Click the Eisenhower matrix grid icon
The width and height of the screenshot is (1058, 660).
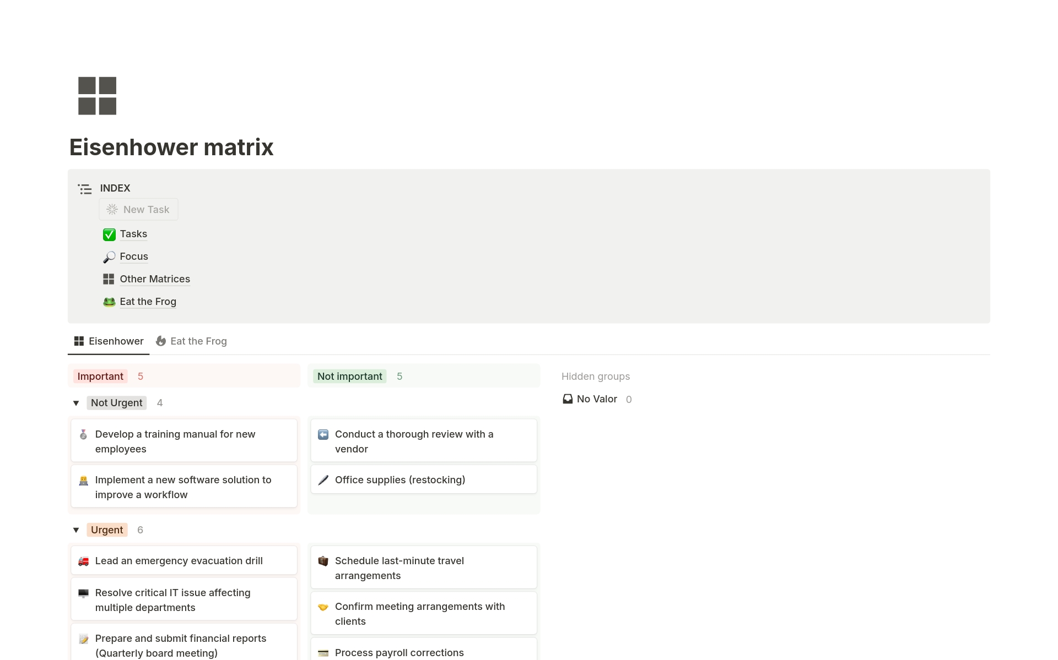[x=96, y=95]
